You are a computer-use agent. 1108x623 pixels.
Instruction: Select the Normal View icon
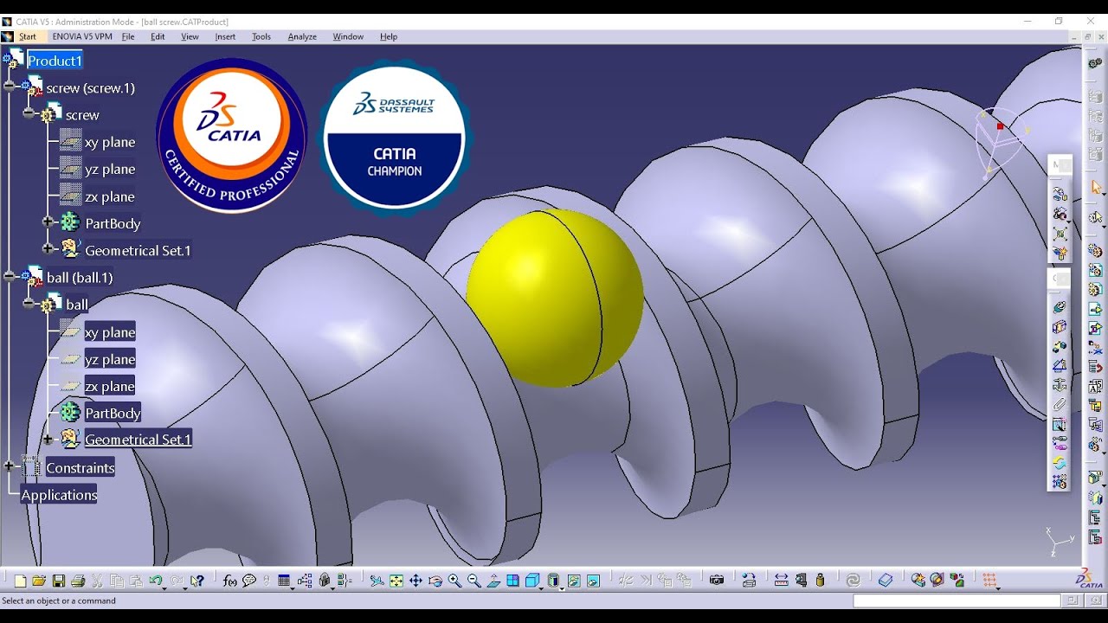coord(493,581)
